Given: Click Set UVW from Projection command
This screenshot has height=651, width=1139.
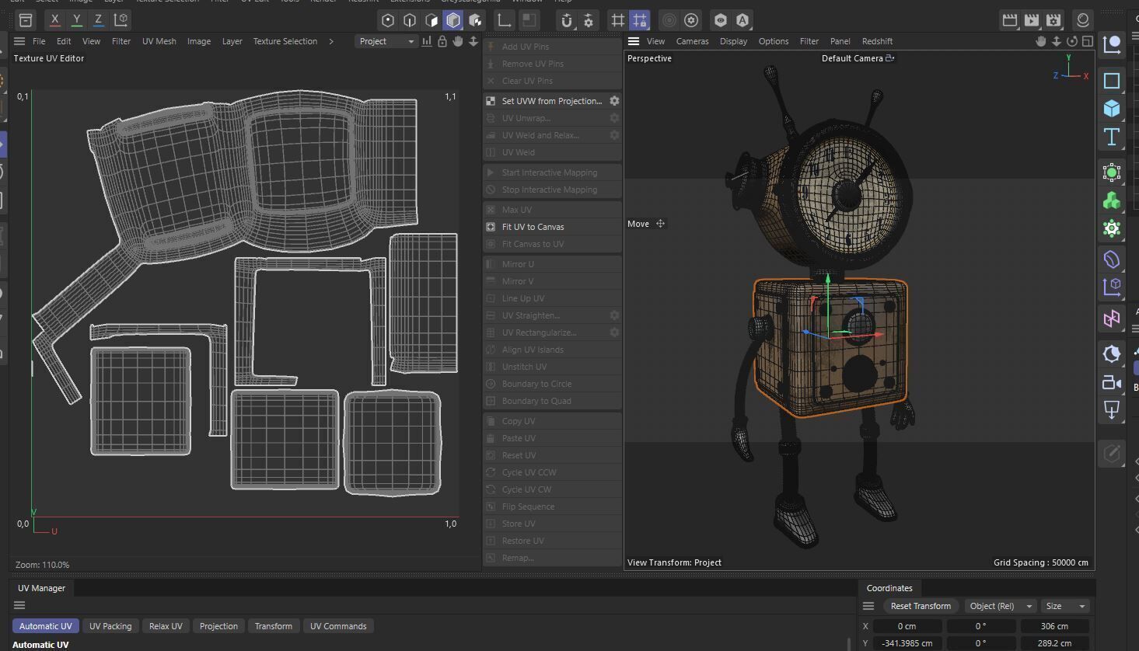Looking at the screenshot, I should pos(552,101).
